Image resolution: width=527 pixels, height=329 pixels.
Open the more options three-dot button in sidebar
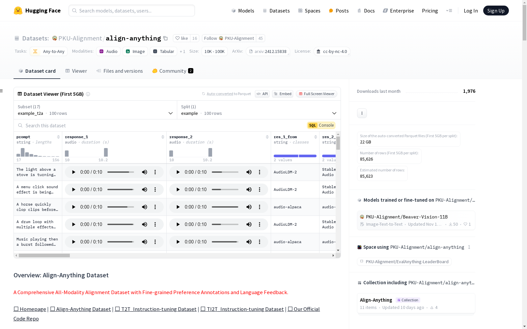click(362, 113)
